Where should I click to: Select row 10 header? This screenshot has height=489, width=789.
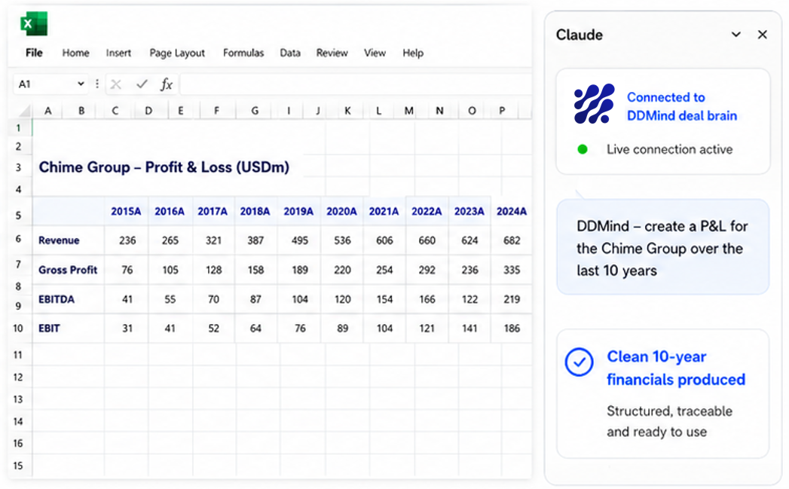[19, 329]
